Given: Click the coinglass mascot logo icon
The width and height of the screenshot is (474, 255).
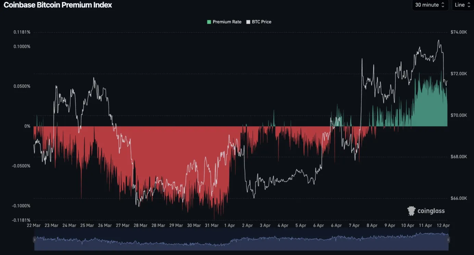Looking at the screenshot, I should click(411, 211).
